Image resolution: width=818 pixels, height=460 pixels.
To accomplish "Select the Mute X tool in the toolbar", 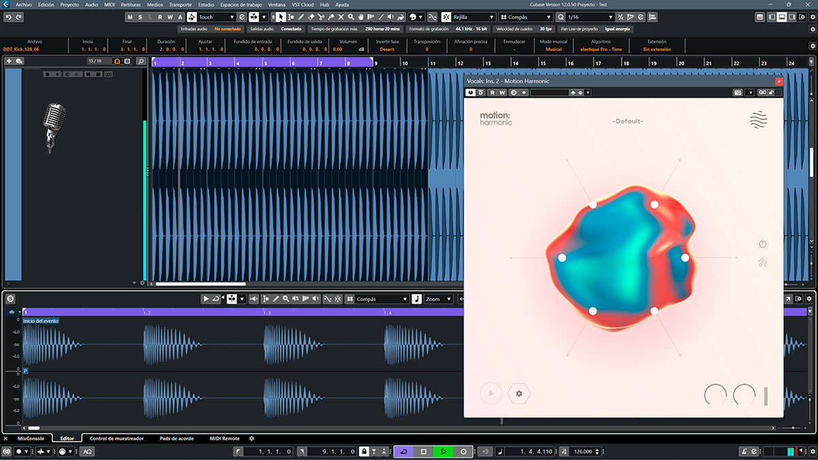I will [x=341, y=16].
